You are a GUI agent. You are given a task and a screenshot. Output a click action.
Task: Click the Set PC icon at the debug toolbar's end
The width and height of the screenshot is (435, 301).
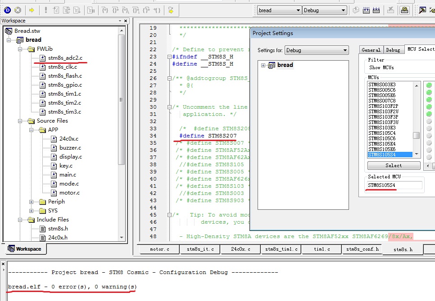171,10
